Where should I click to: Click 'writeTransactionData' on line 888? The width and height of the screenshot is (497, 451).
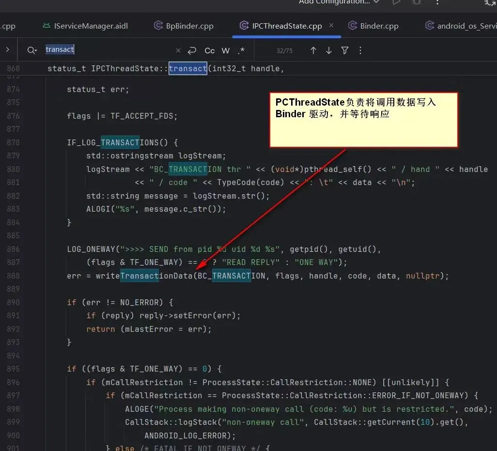tap(144, 276)
